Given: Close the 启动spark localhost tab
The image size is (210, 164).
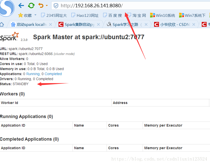Looking at the screenshot, I should (50, 24).
